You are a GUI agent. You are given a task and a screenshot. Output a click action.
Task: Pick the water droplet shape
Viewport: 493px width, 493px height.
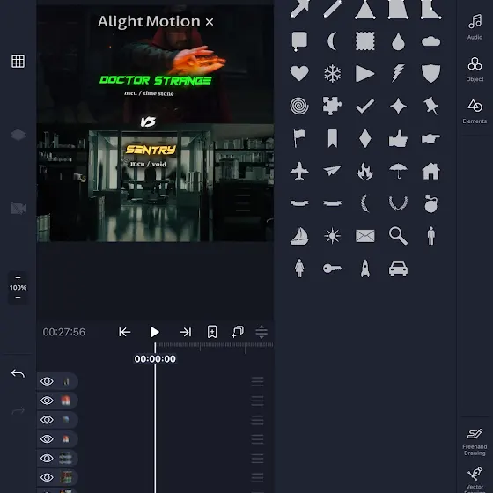[x=398, y=41]
